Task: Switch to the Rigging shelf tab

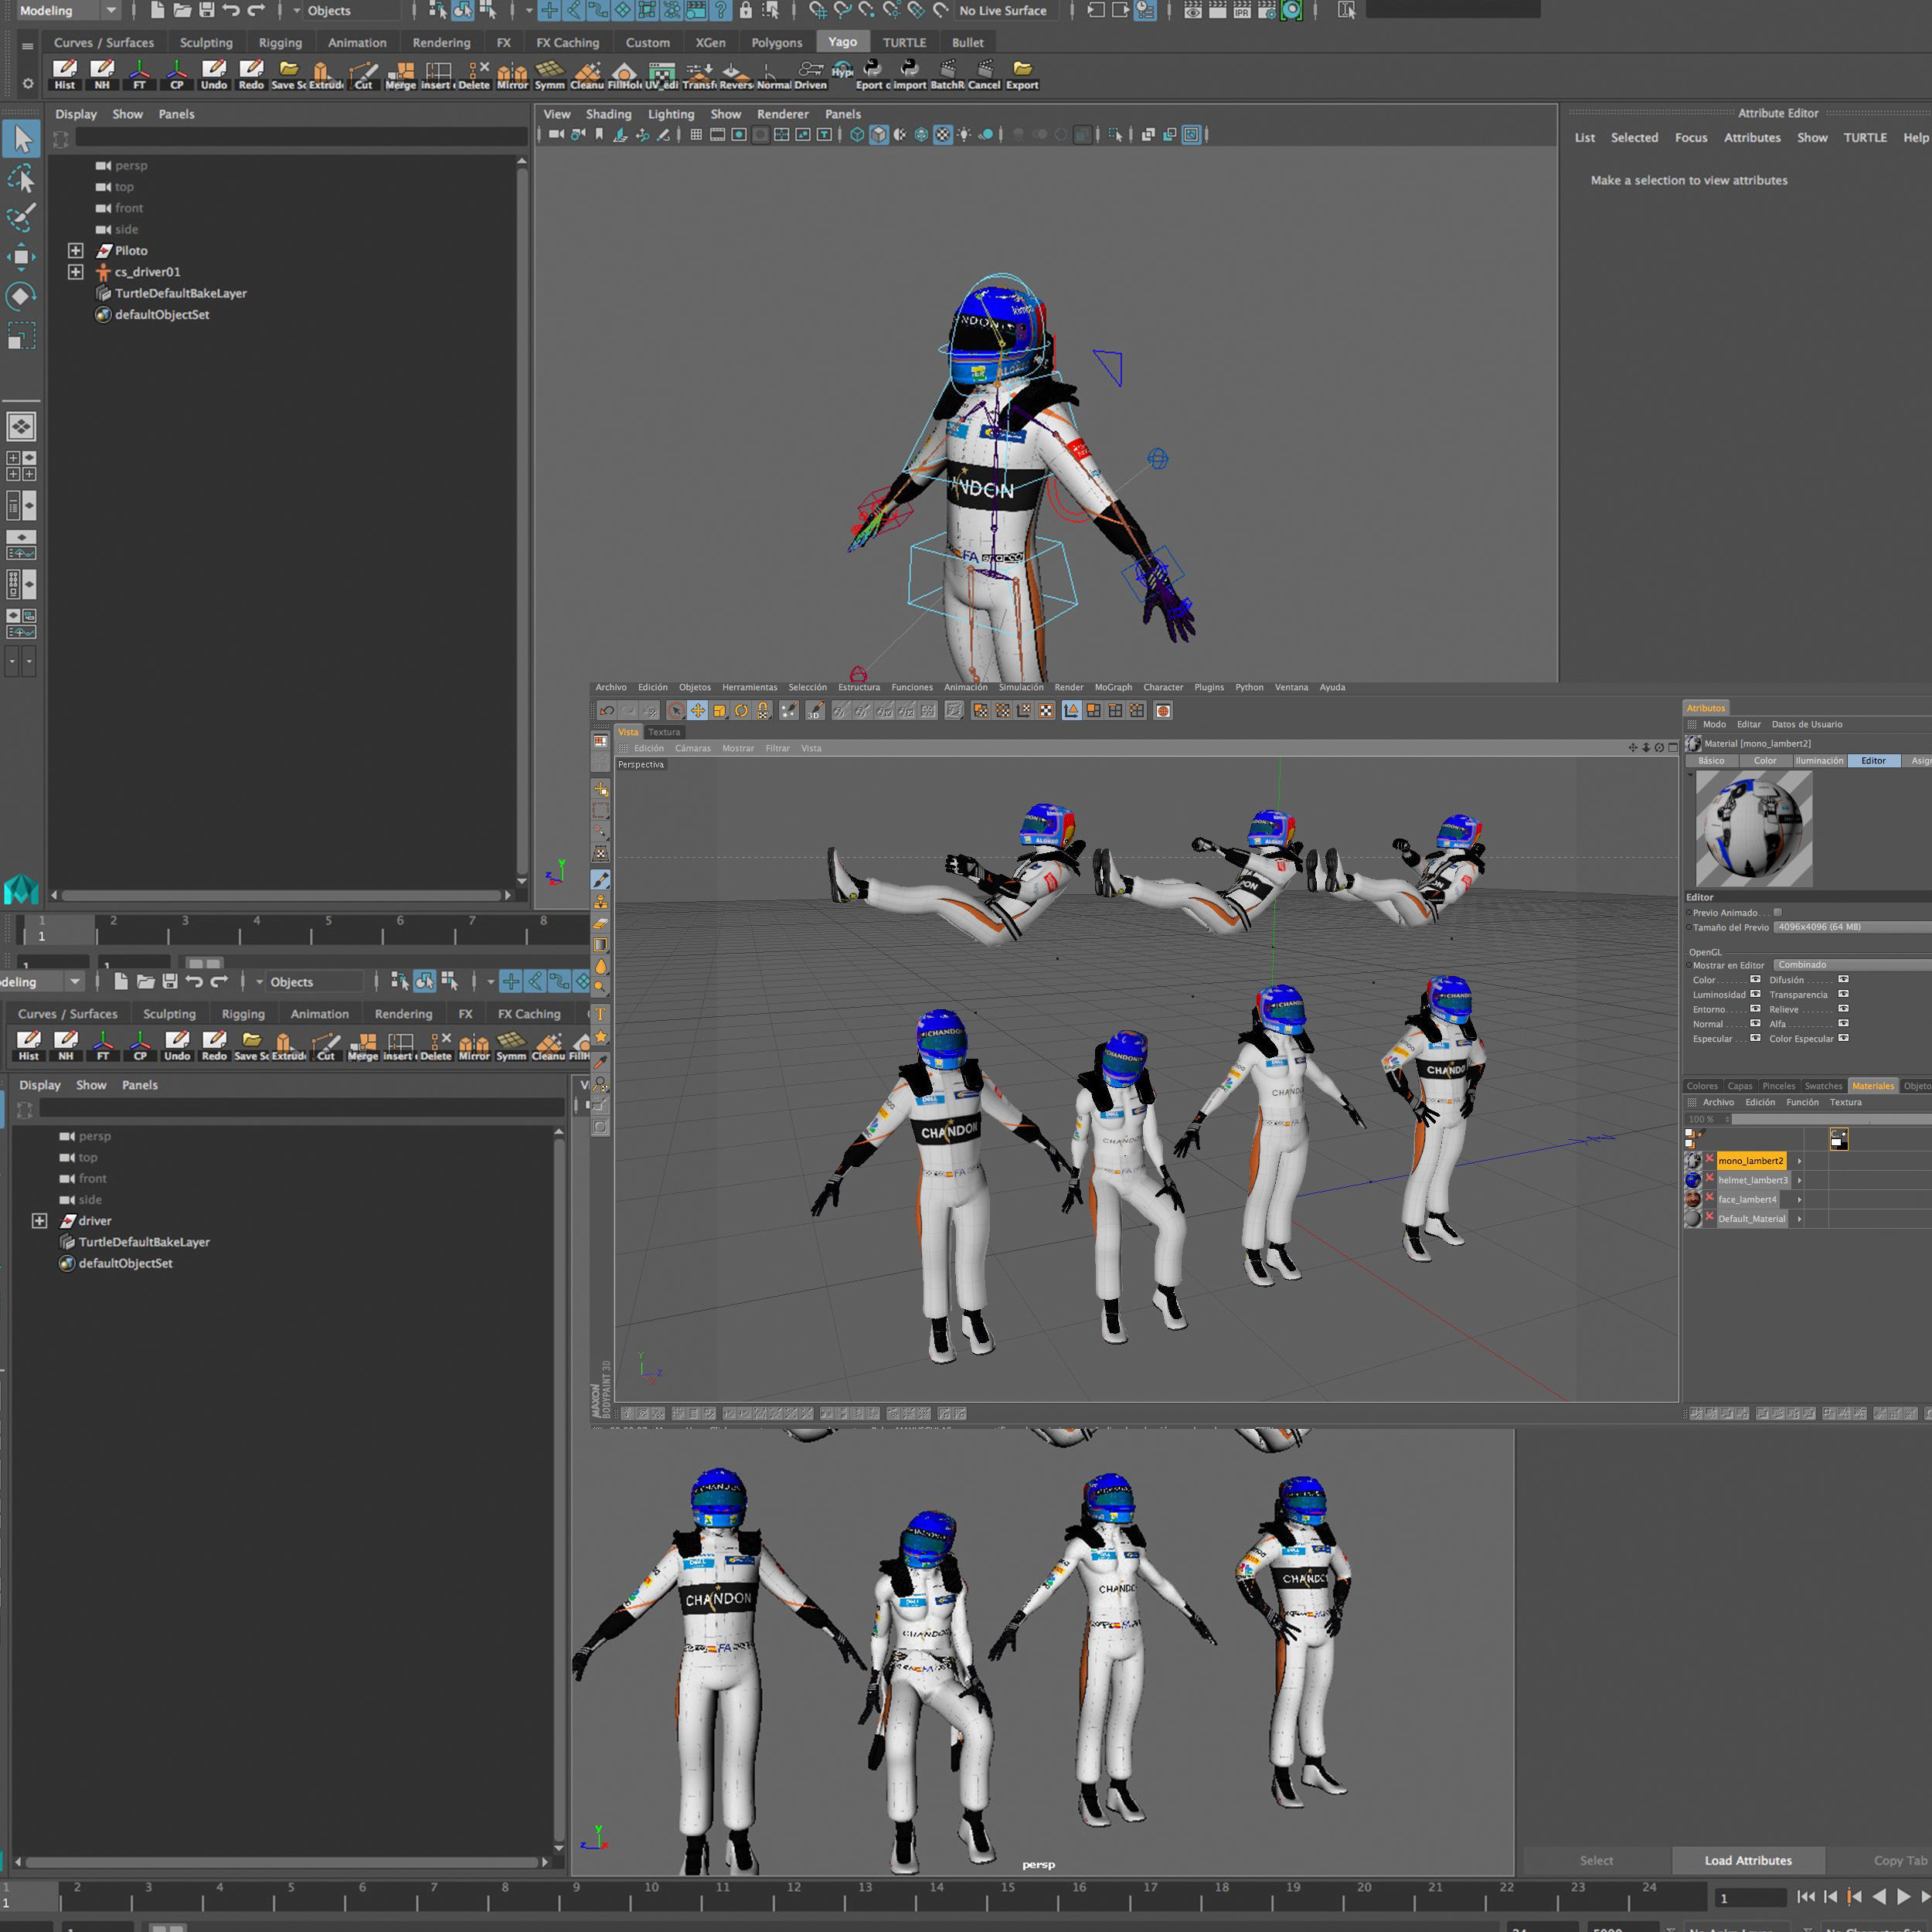Action: click(x=280, y=43)
